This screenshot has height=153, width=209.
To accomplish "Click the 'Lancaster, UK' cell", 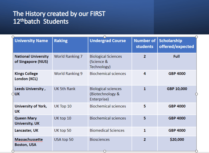I will coord(33,131).
